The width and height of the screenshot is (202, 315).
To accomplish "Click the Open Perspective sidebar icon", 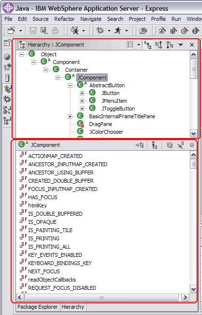I will (7, 43).
